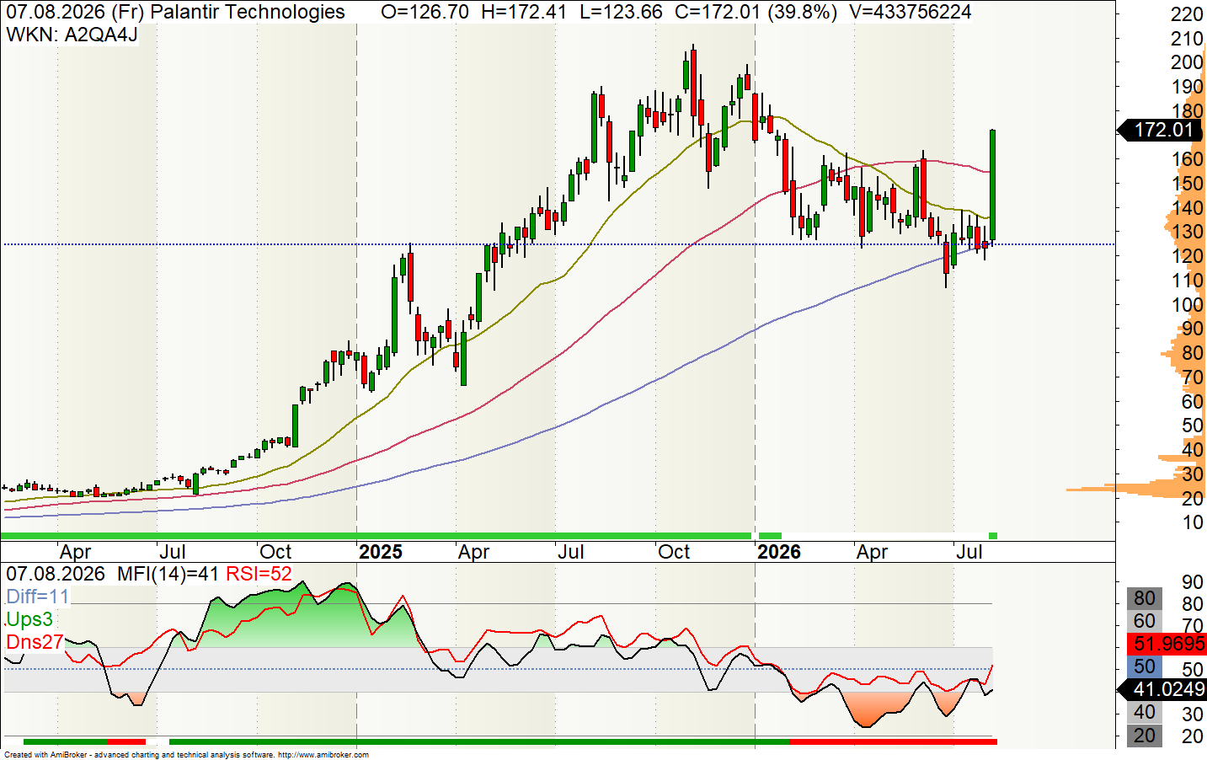Click the red '51.9695' RSI value marker
1207x760 pixels.
point(1166,645)
